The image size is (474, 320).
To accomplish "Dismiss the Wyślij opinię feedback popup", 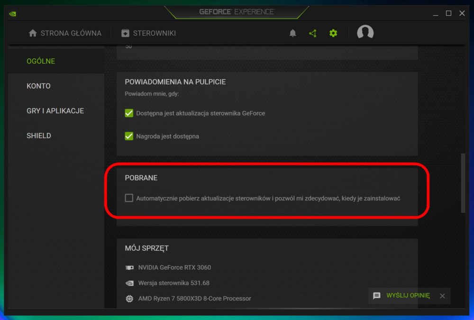I will (x=442, y=296).
